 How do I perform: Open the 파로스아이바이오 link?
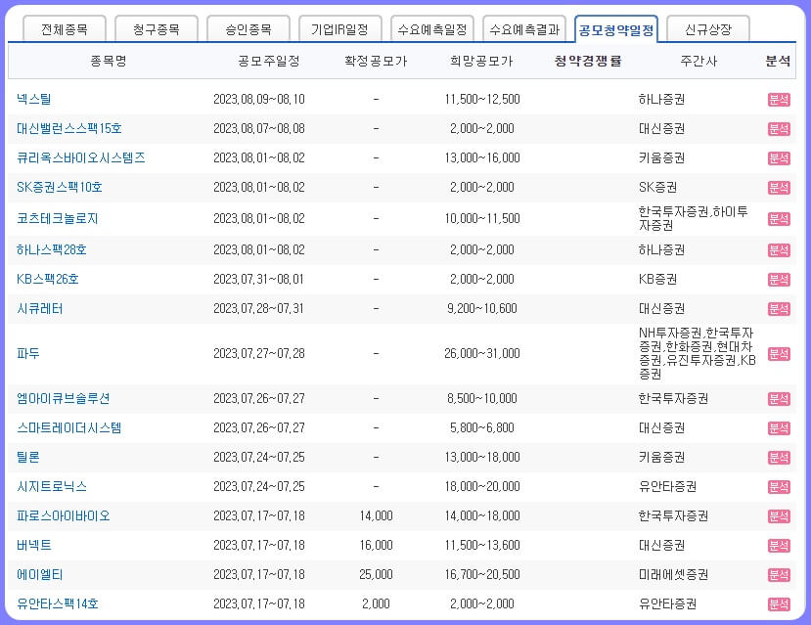click(x=64, y=515)
